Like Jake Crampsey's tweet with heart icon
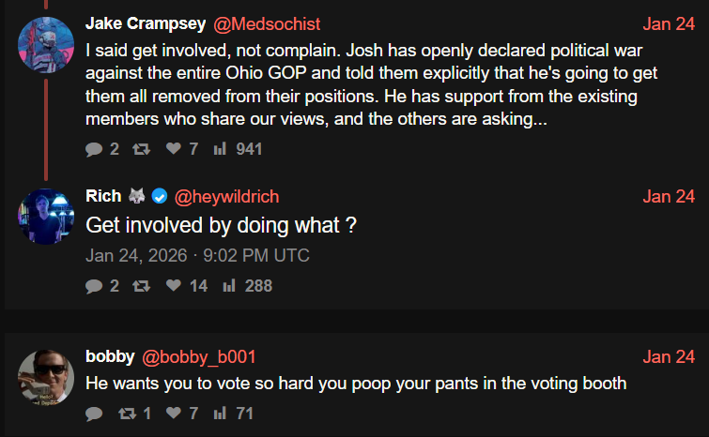 point(172,149)
